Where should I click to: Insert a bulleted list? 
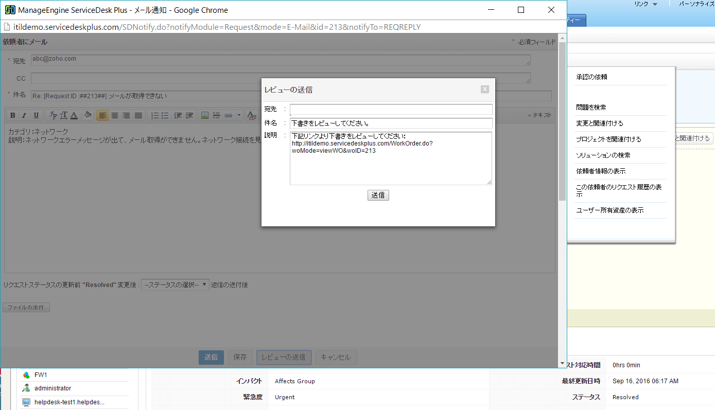click(x=165, y=115)
